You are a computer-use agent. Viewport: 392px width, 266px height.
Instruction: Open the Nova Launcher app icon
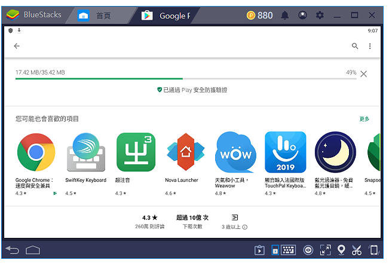point(186,152)
